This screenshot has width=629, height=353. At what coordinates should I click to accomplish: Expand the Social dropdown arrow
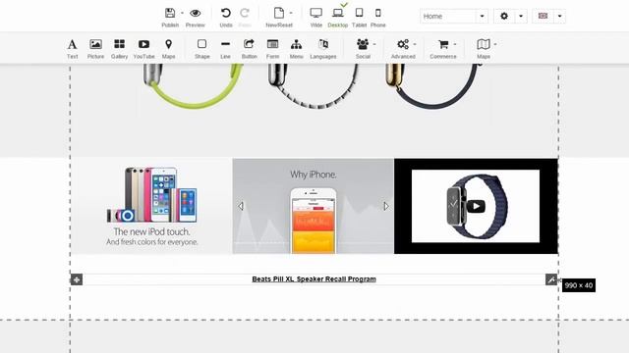click(x=374, y=44)
